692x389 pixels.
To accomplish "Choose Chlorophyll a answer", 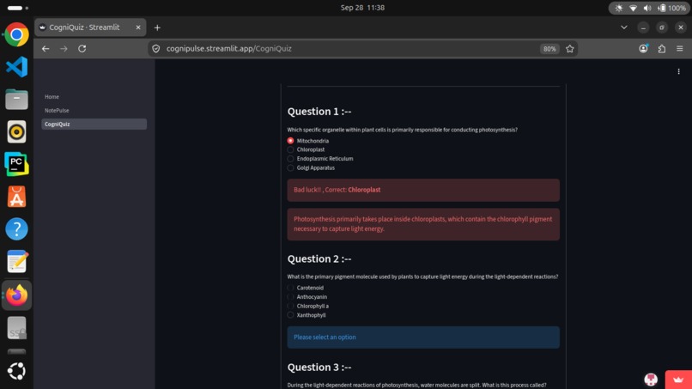I will (308, 306).
